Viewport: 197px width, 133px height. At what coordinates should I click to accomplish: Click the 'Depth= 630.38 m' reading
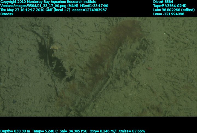pyautogui.click(x=15, y=131)
